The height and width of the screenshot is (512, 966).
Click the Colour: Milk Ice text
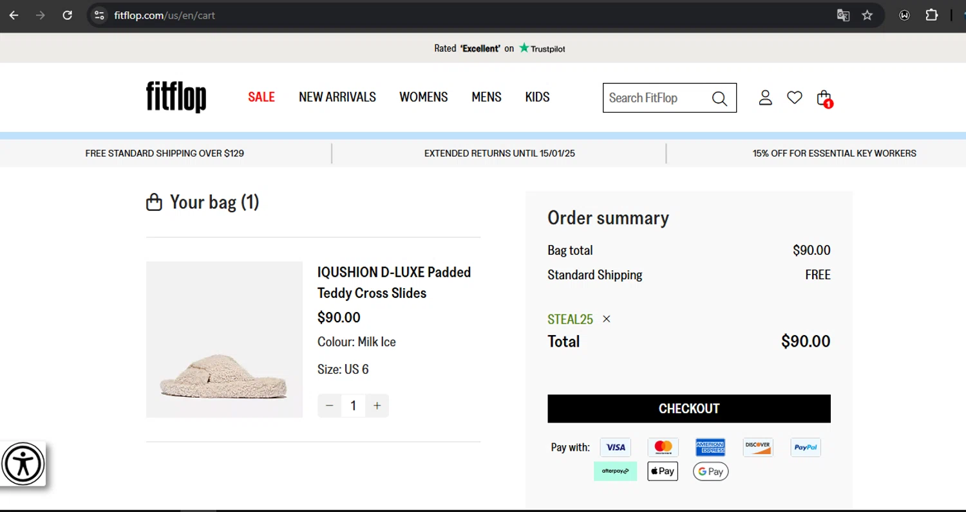(357, 342)
